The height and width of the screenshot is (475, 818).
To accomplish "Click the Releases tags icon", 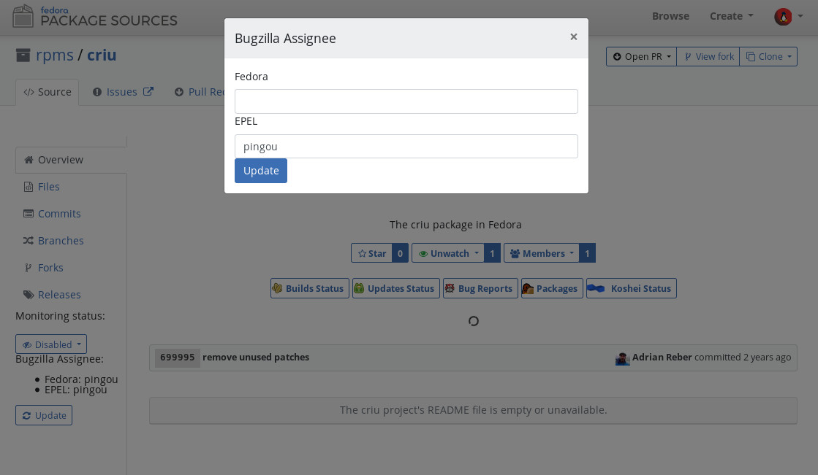I will [29, 295].
